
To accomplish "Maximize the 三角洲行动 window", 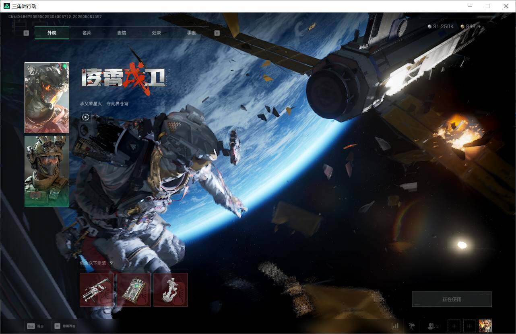I will coord(488,6).
